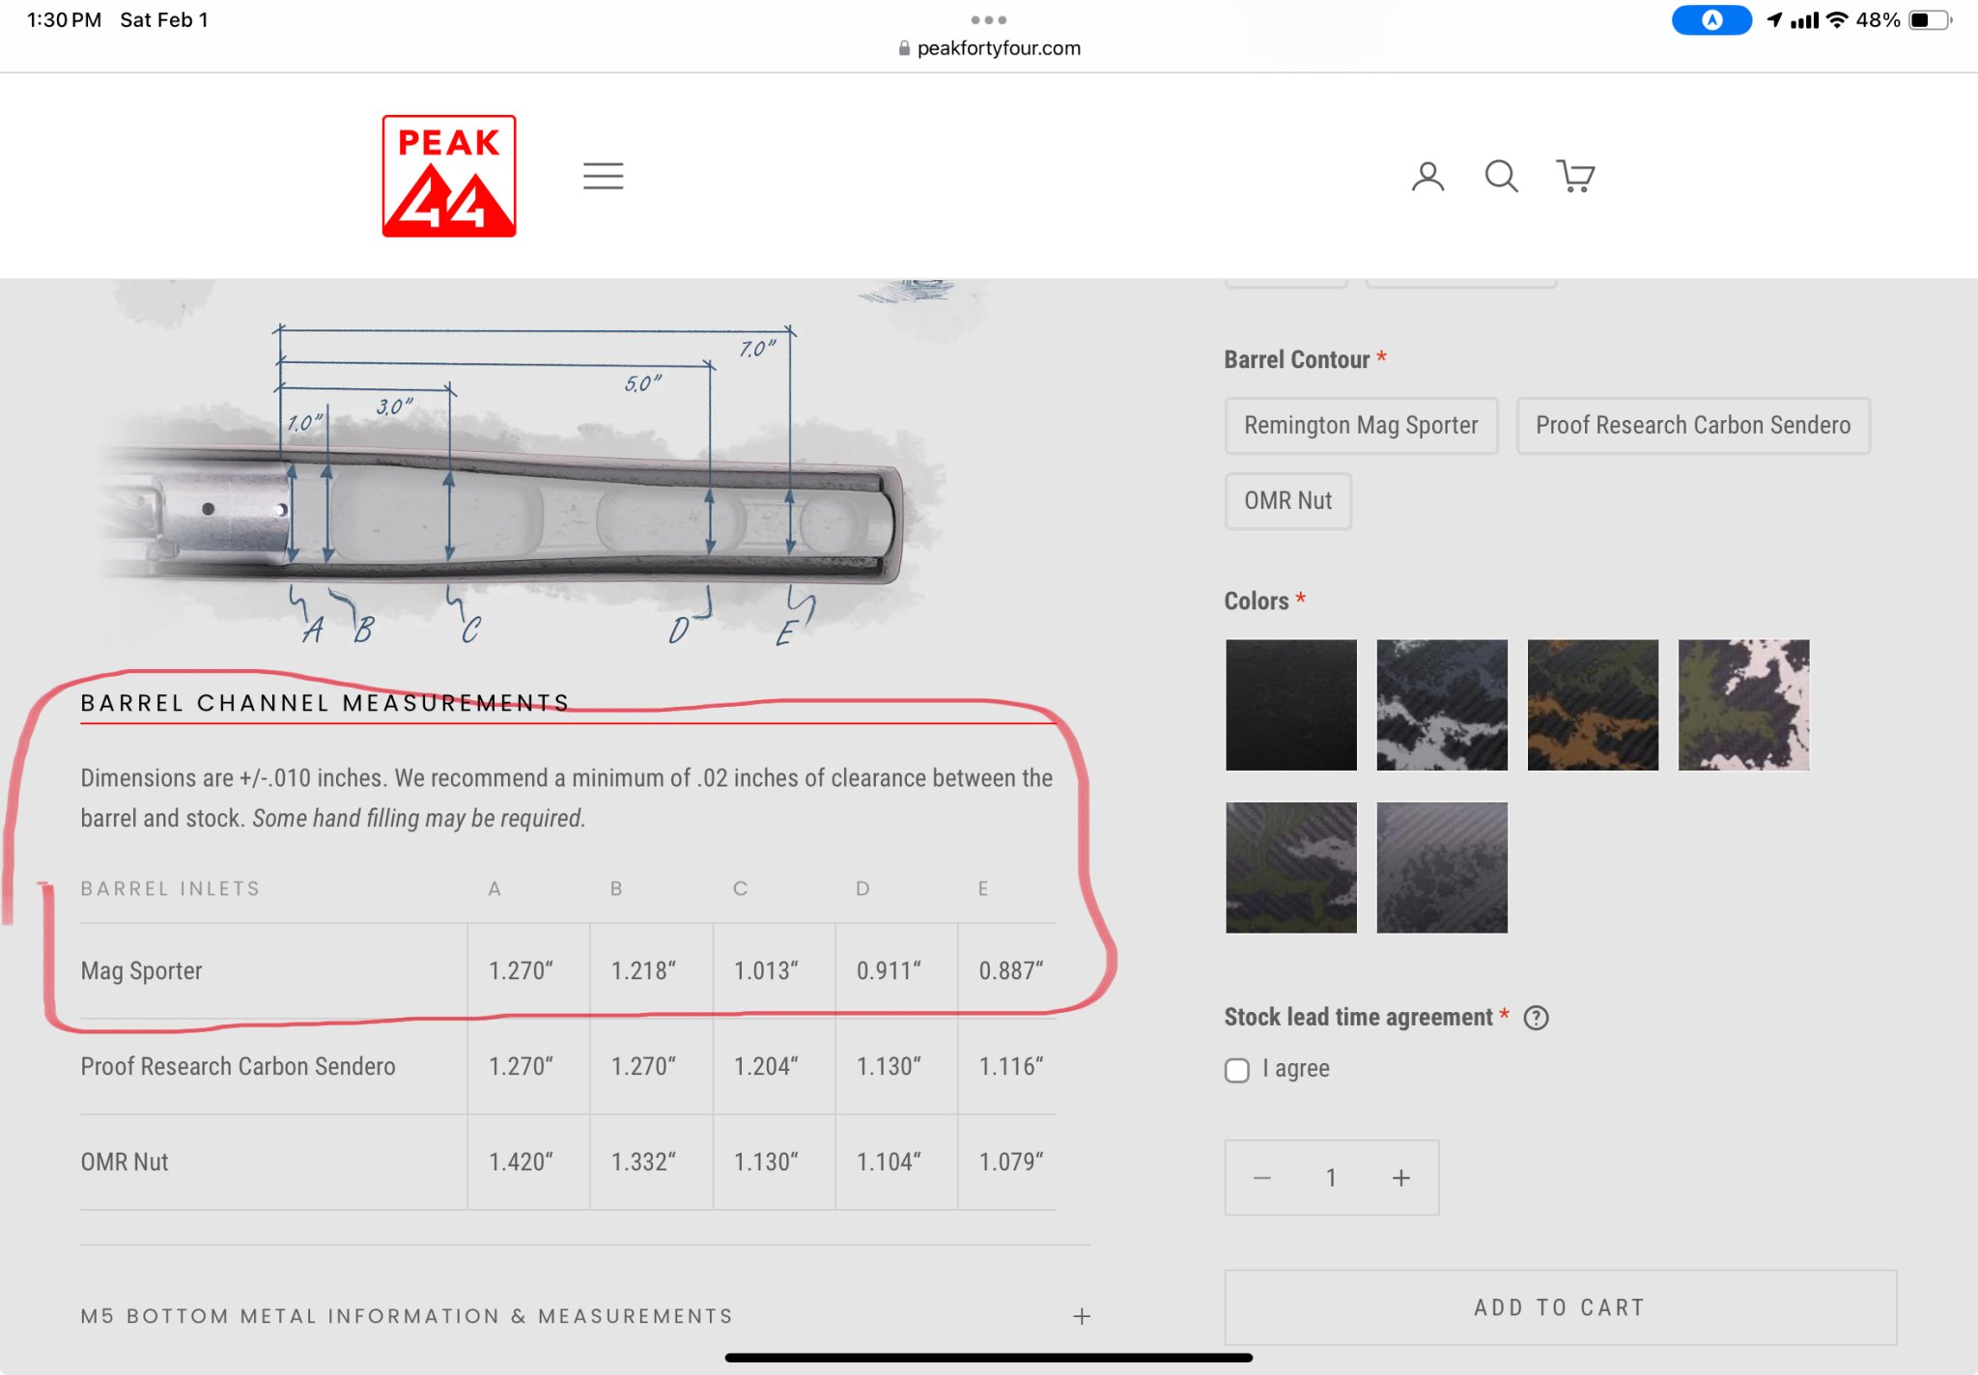Tap the Wi-Fi status icon
The width and height of the screenshot is (1978, 1375).
[1837, 20]
